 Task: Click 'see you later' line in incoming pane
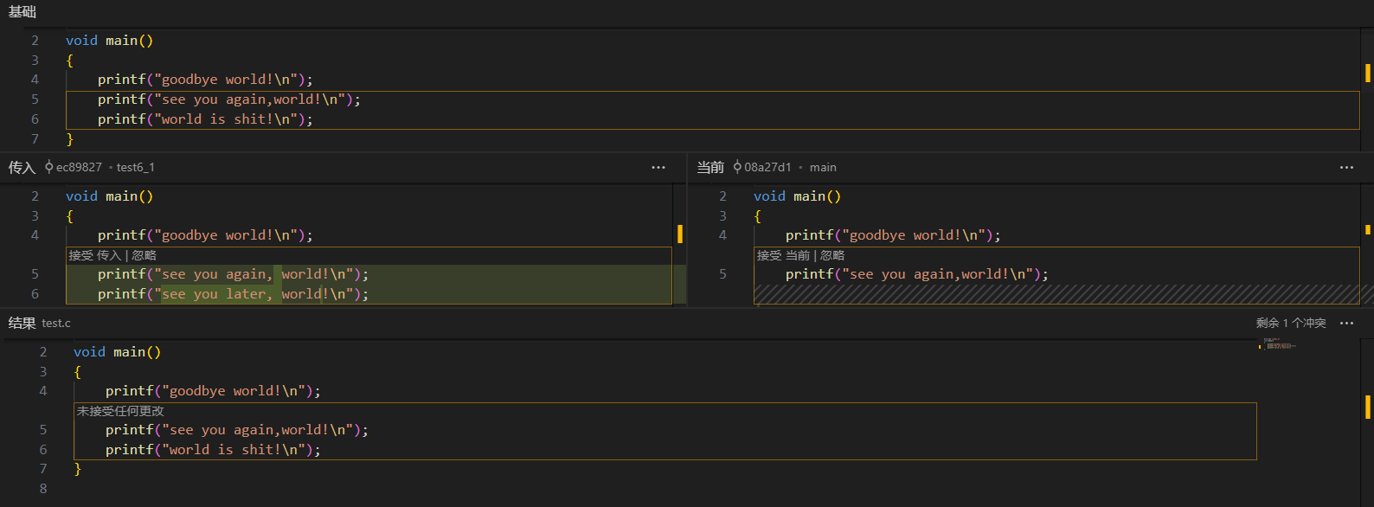(x=233, y=294)
